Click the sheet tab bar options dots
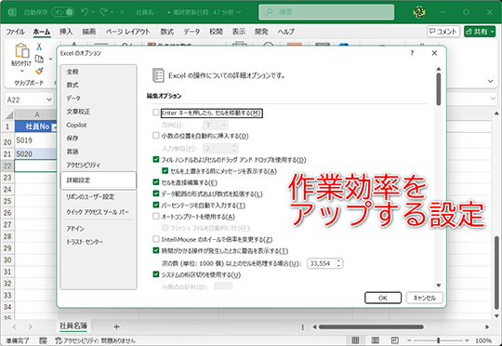This screenshot has width=502, height=346. [303, 326]
